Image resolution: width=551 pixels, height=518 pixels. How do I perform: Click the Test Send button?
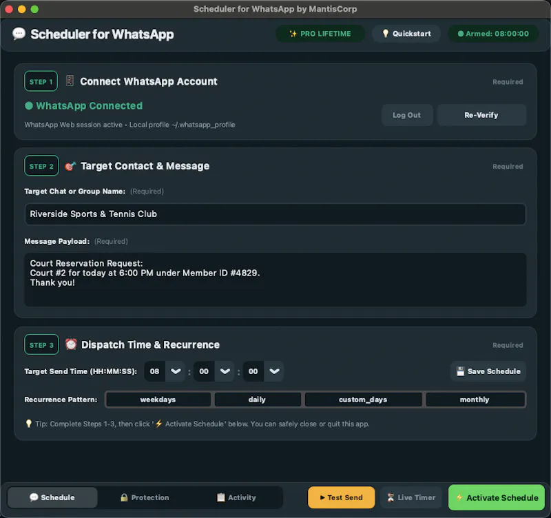point(341,497)
